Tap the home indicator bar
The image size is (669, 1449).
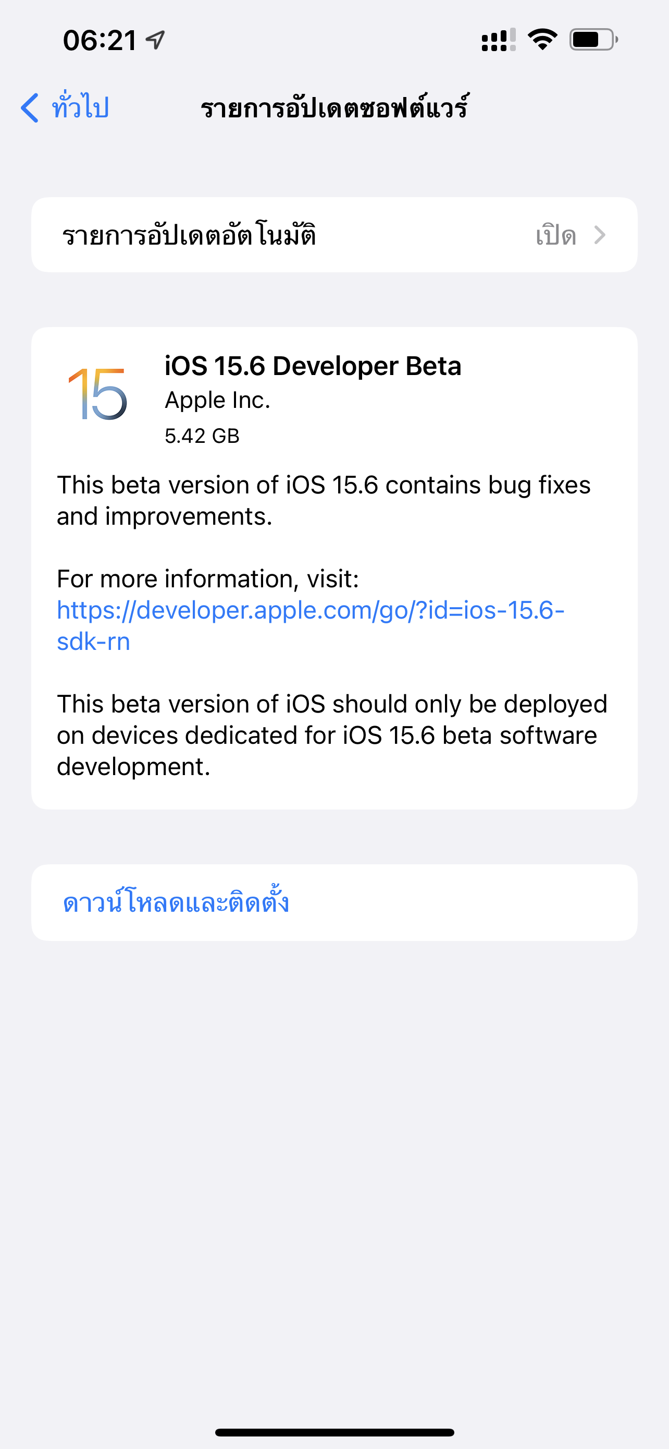pos(334,1432)
